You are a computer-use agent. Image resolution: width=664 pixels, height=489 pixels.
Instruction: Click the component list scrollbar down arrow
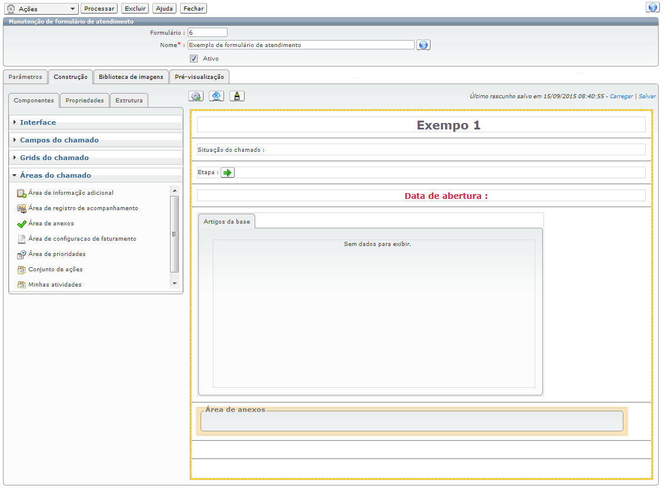[175, 284]
